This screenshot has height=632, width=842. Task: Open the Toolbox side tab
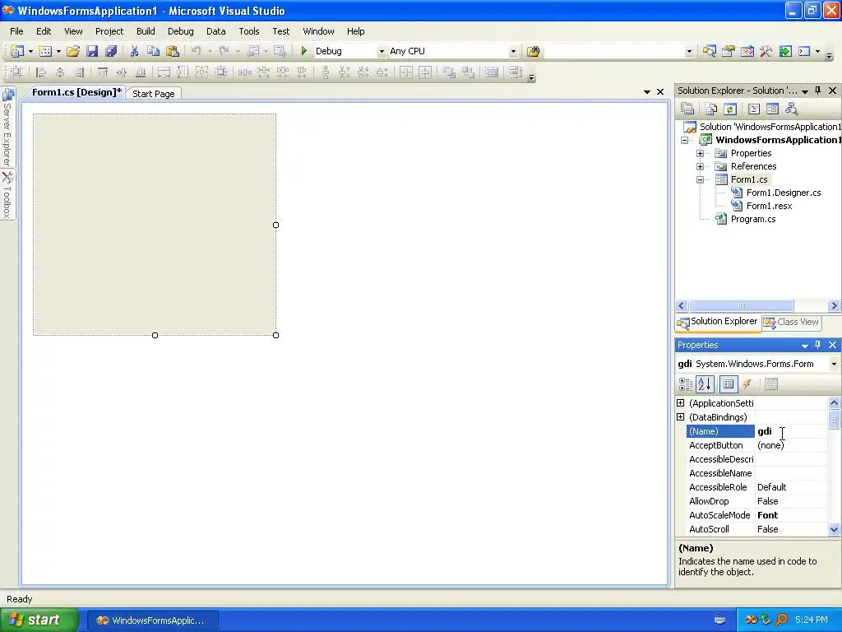(7, 196)
